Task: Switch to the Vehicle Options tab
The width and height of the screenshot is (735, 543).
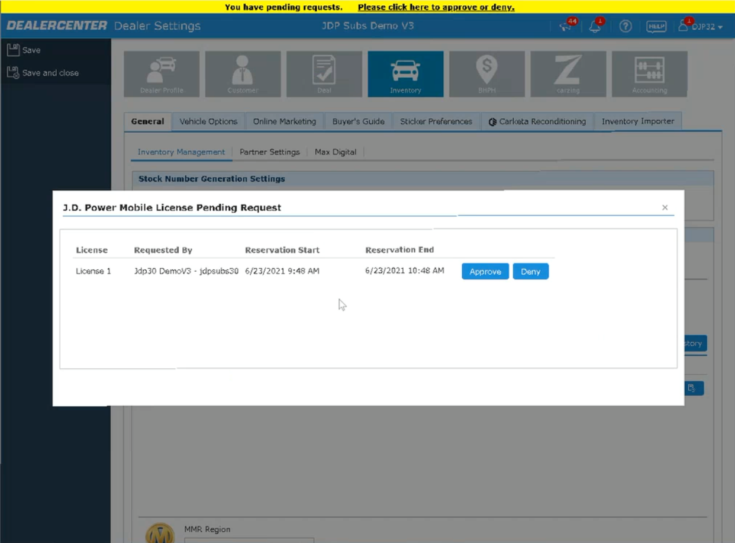Action: (208, 121)
